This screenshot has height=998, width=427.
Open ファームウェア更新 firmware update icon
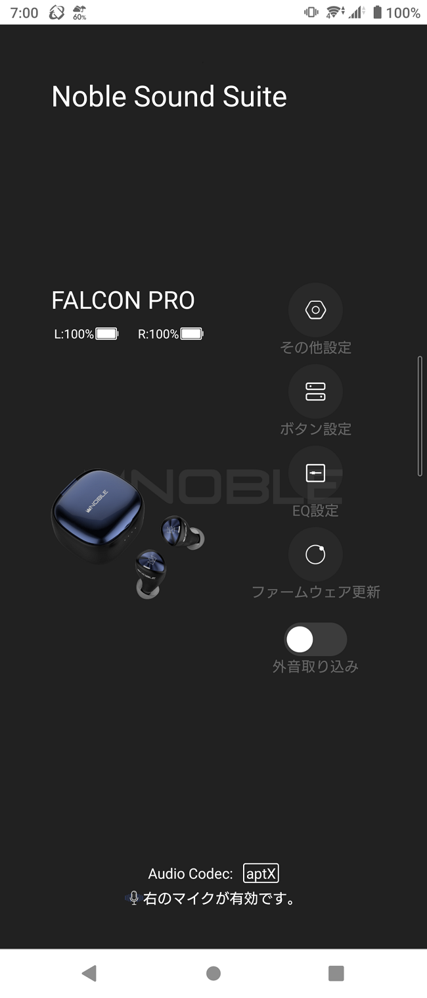(x=315, y=555)
